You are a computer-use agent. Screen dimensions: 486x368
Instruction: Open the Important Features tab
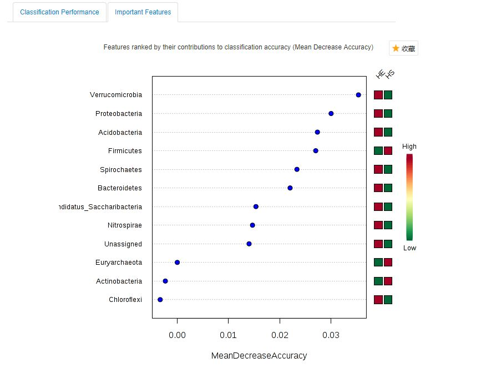(143, 11)
